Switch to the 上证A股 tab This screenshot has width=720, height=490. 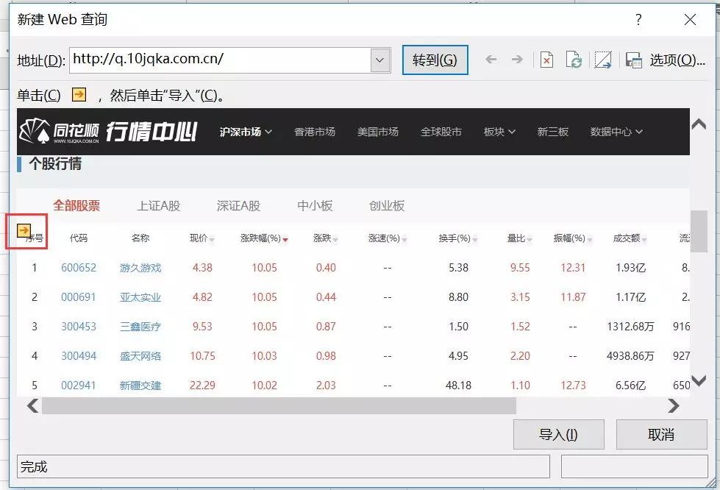click(159, 206)
